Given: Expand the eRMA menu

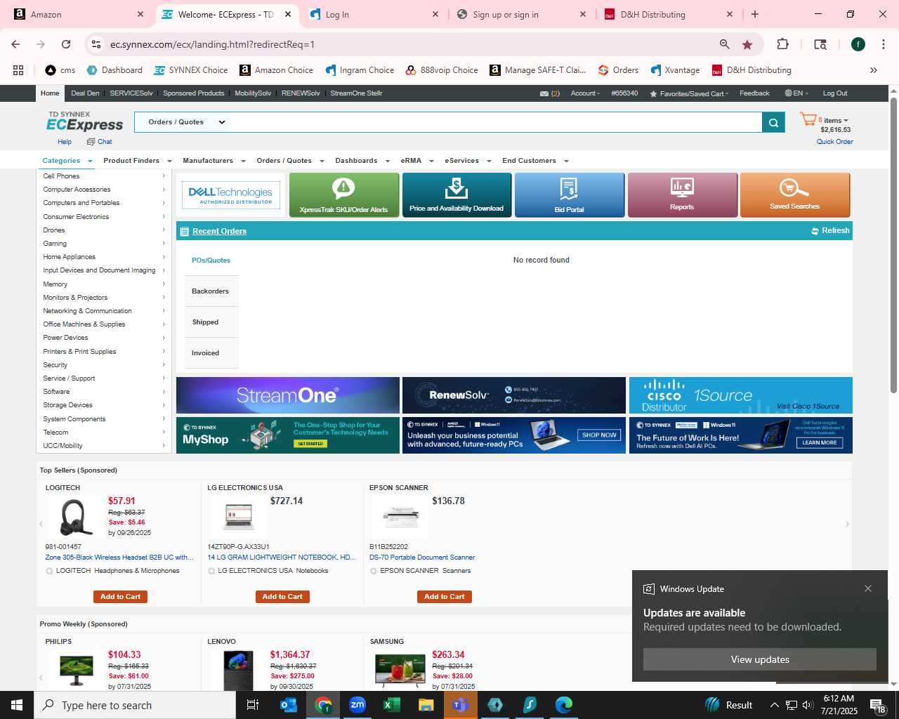Looking at the screenshot, I should point(417,161).
